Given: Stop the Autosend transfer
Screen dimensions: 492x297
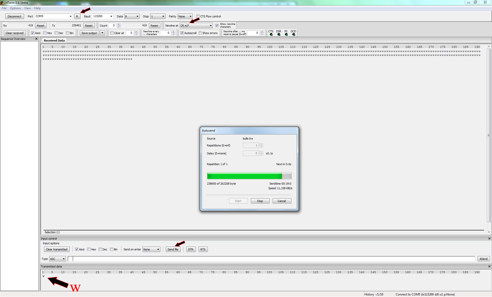Looking at the screenshot, I should point(260,201).
